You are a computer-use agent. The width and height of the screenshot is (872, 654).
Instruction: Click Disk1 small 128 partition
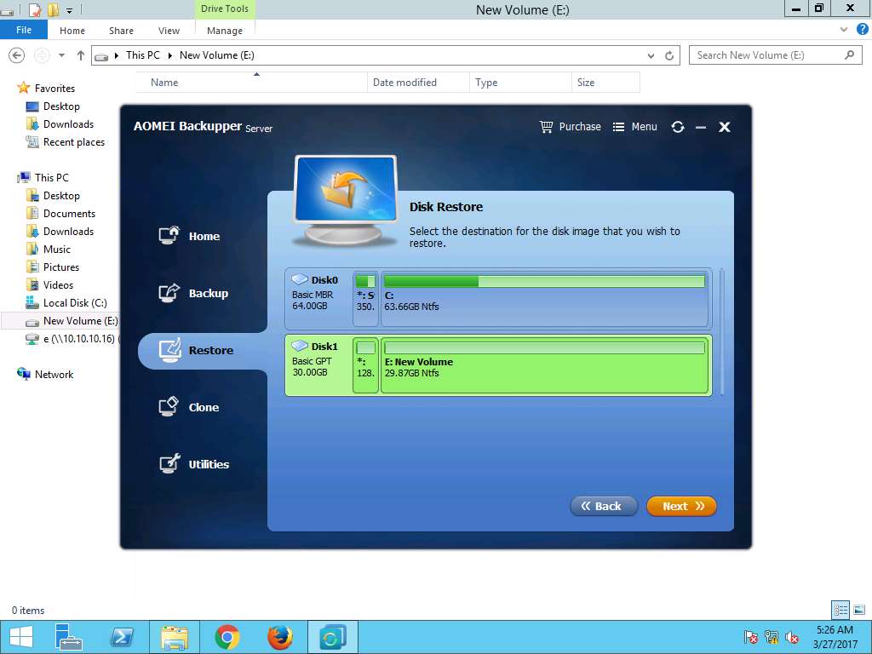coord(365,364)
